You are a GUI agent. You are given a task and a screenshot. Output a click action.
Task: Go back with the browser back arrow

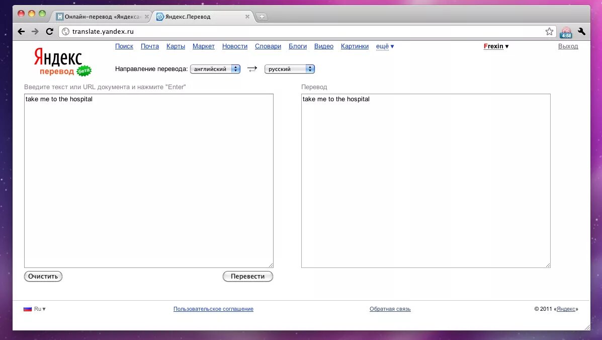(x=21, y=32)
